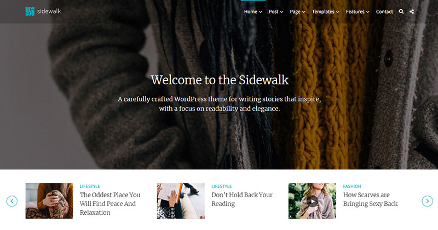Expand the Post menu chevron
Viewport: 438px width, 230px height.
click(x=281, y=12)
